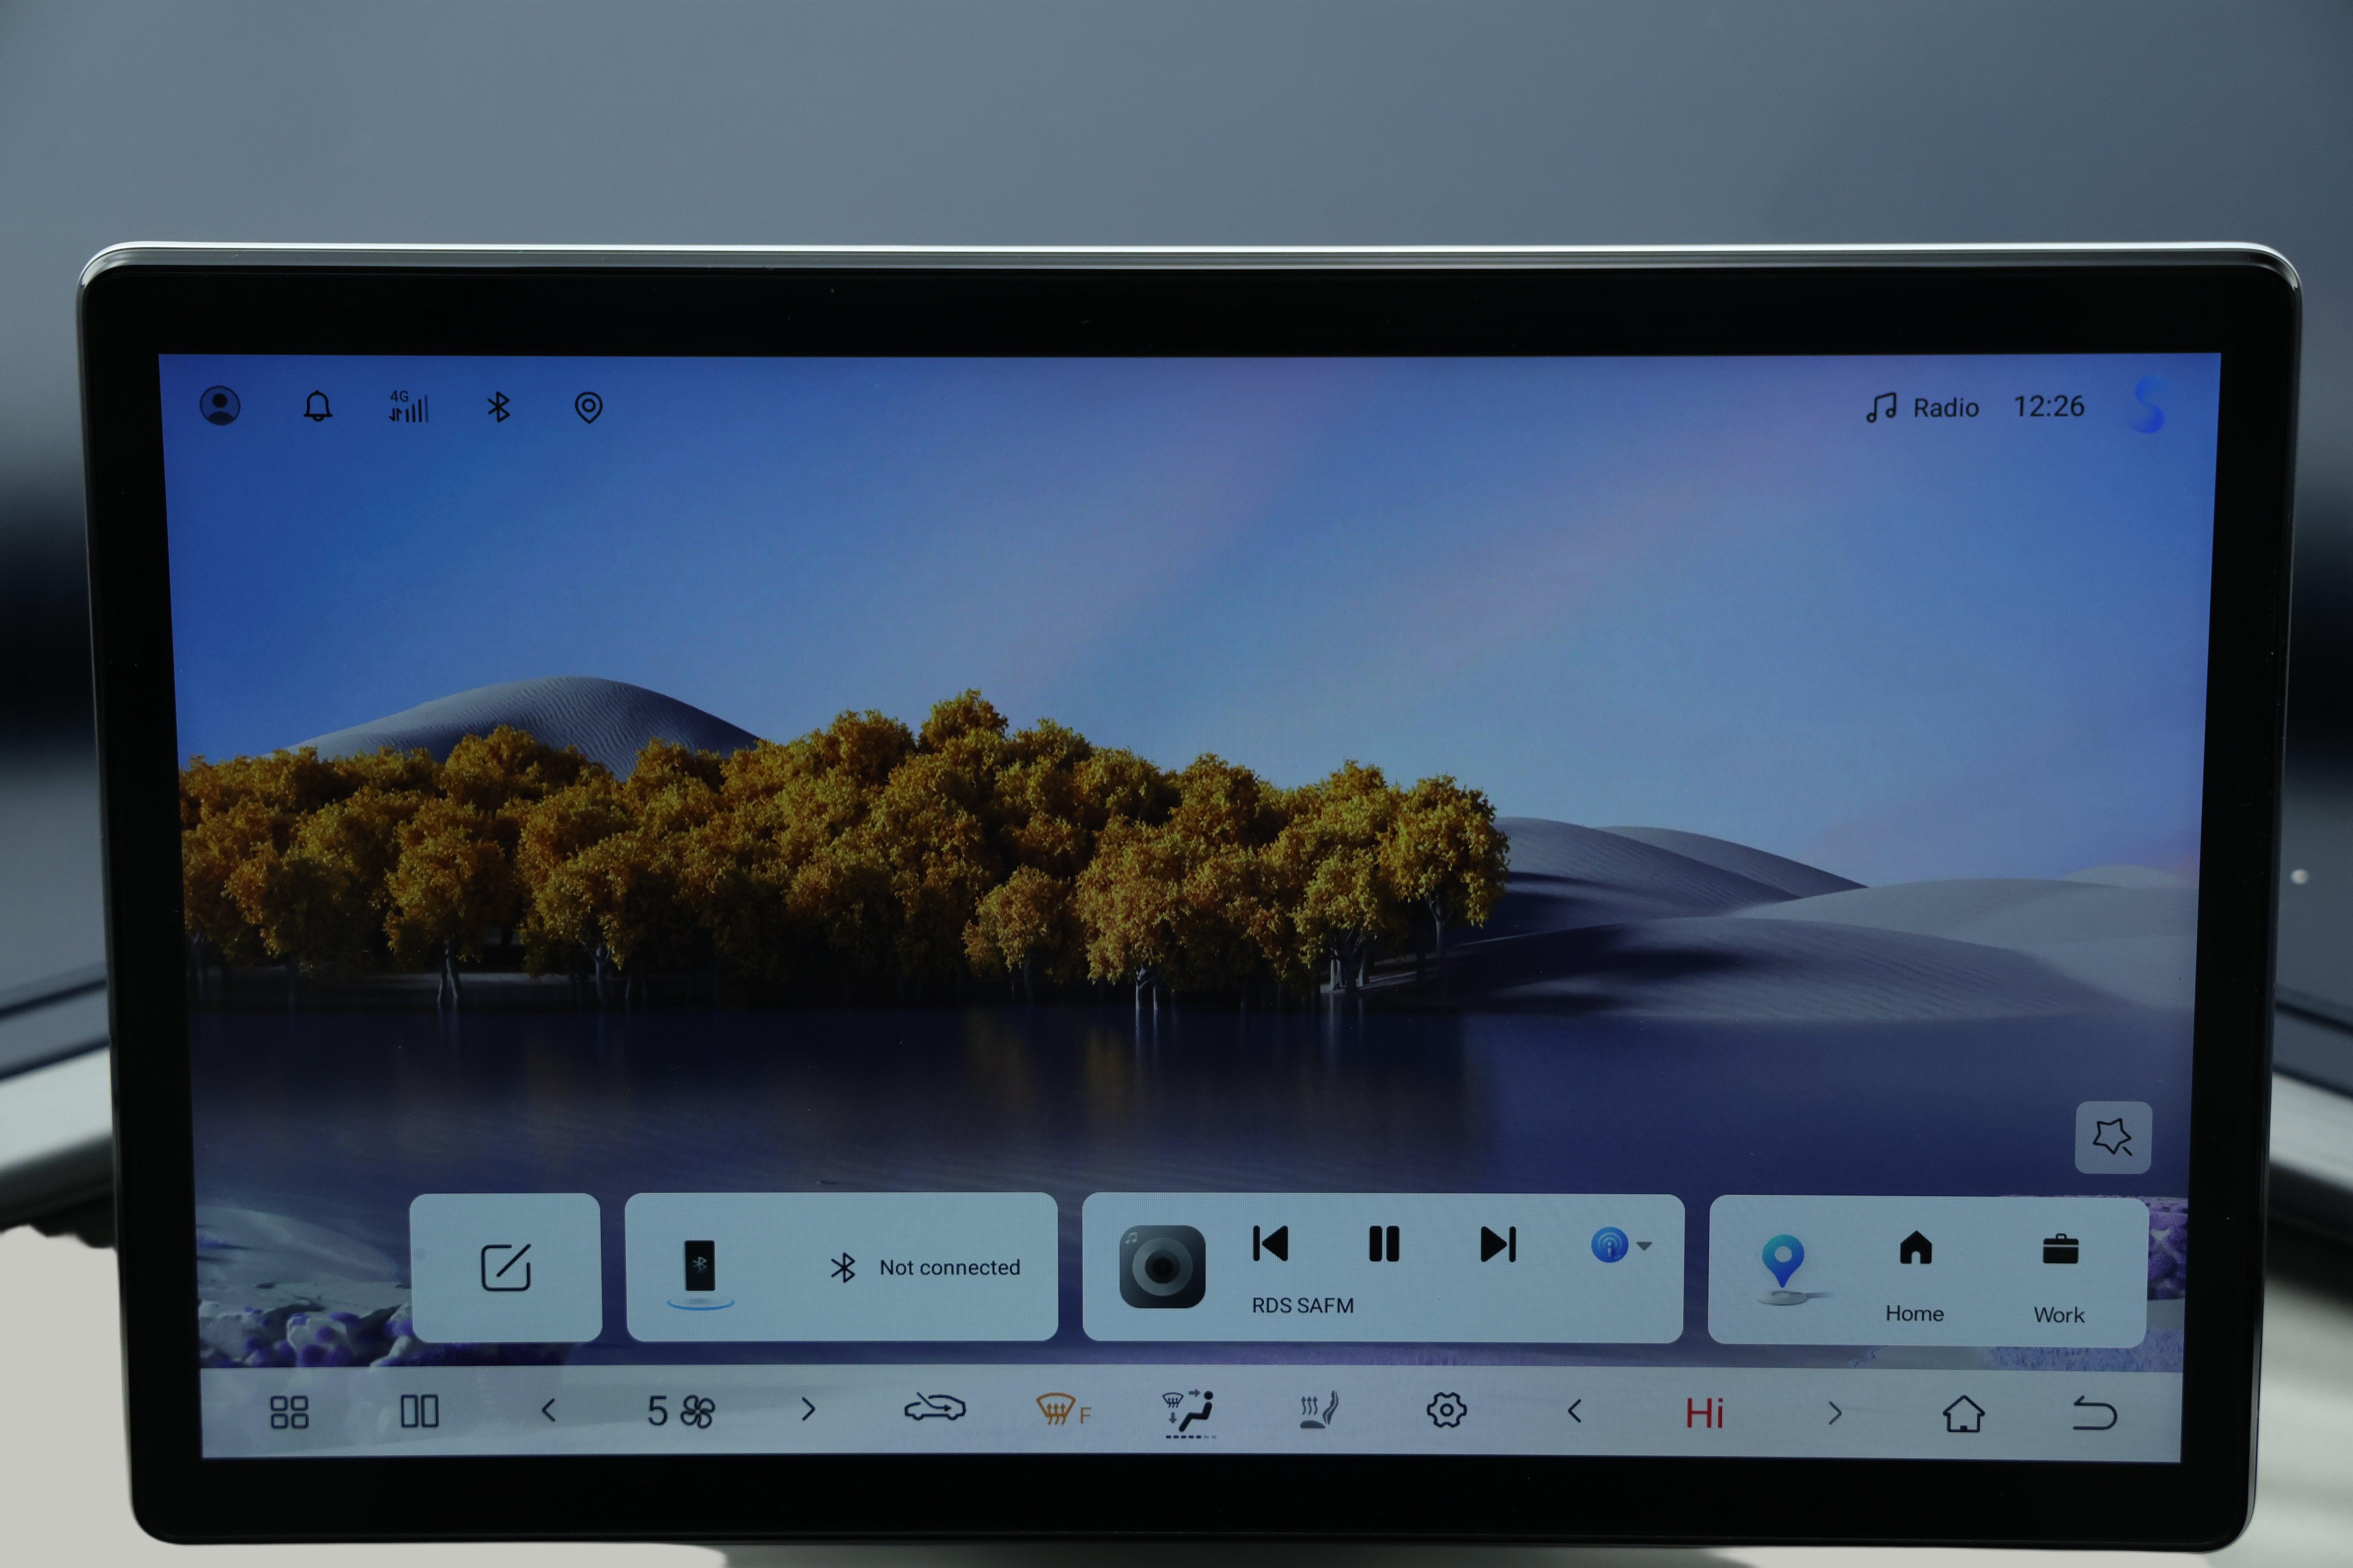Raise the temperature with the right chevron
Viewport: 2353px width, 1568px height.
point(1835,1413)
